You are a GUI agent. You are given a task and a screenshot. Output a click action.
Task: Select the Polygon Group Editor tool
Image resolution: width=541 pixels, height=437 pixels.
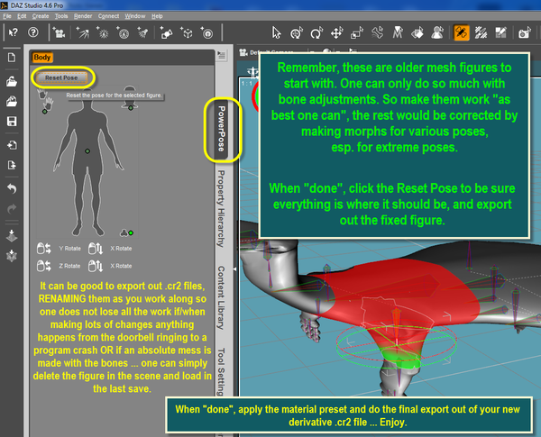point(500,32)
